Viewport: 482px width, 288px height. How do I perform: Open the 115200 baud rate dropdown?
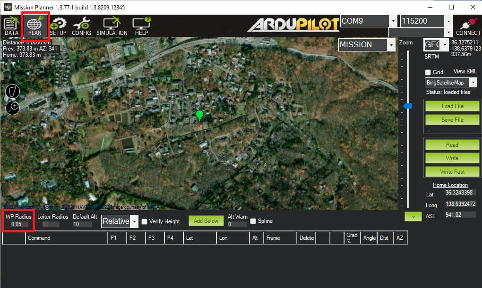(448, 21)
